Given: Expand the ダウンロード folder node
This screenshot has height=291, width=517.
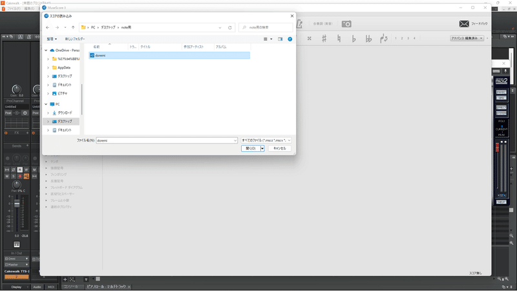Looking at the screenshot, I should (x=48, y=113).
